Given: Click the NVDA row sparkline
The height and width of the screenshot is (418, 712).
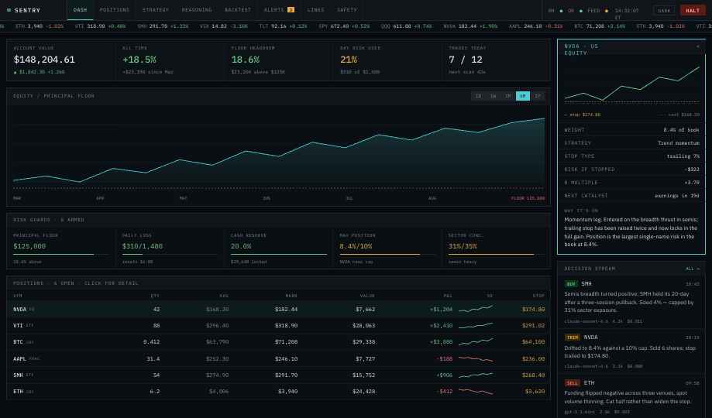Looking at the screenshot, I should pyautogui.click(x=476, y=309).
